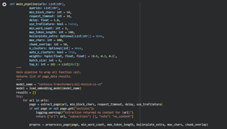
Task: Click the False value of use_trafilatura
Action: coord(73,24)
